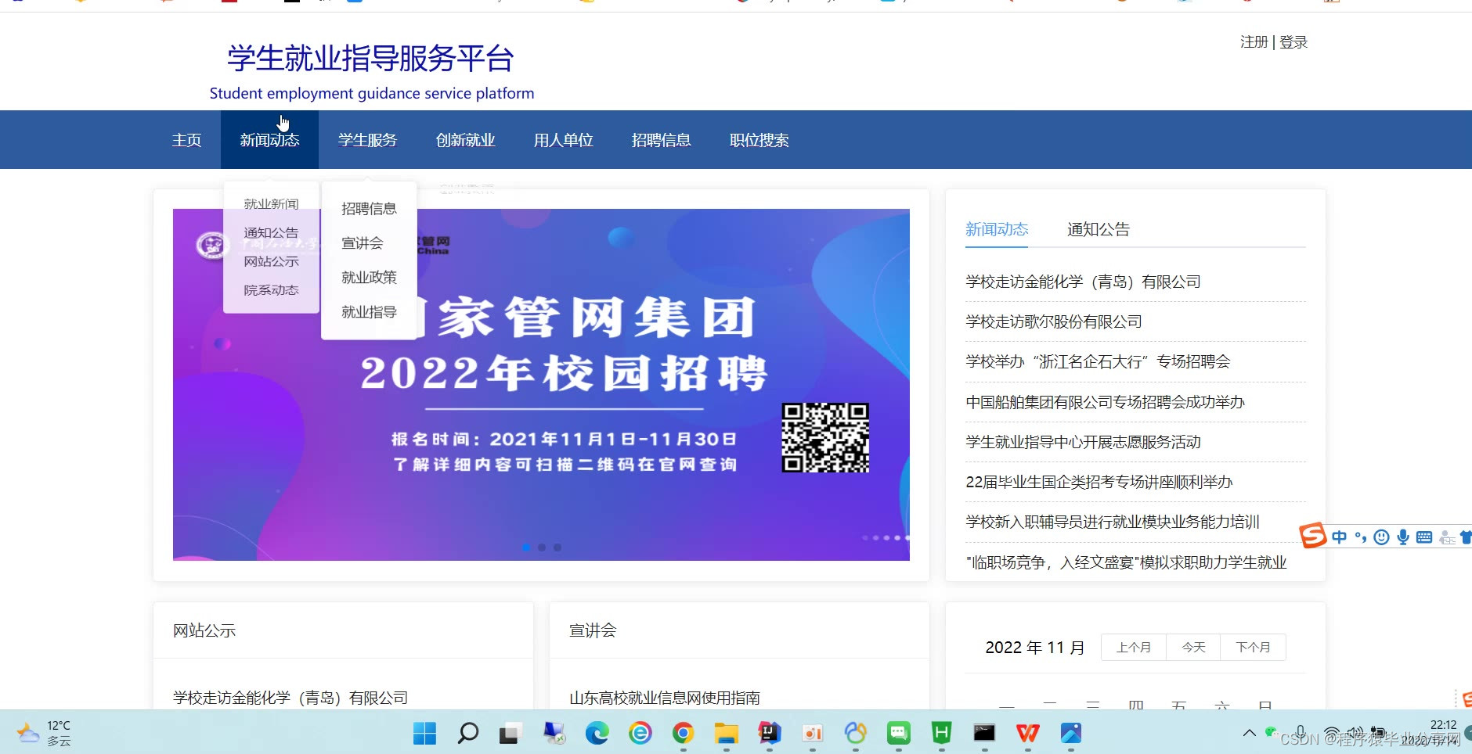Open the green H app icon

click(x=941, y=733)
